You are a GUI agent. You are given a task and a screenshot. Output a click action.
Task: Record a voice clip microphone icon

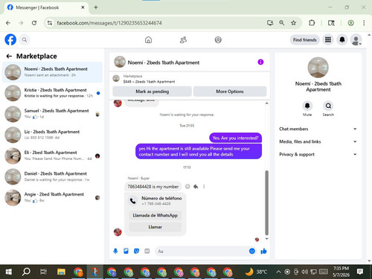point(115,251)
